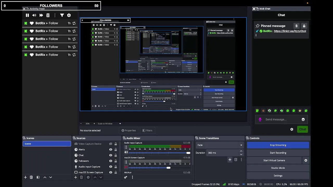Click Stop Streaming button
This screenshot has width=333, height=187.
(x=278, y=145)
